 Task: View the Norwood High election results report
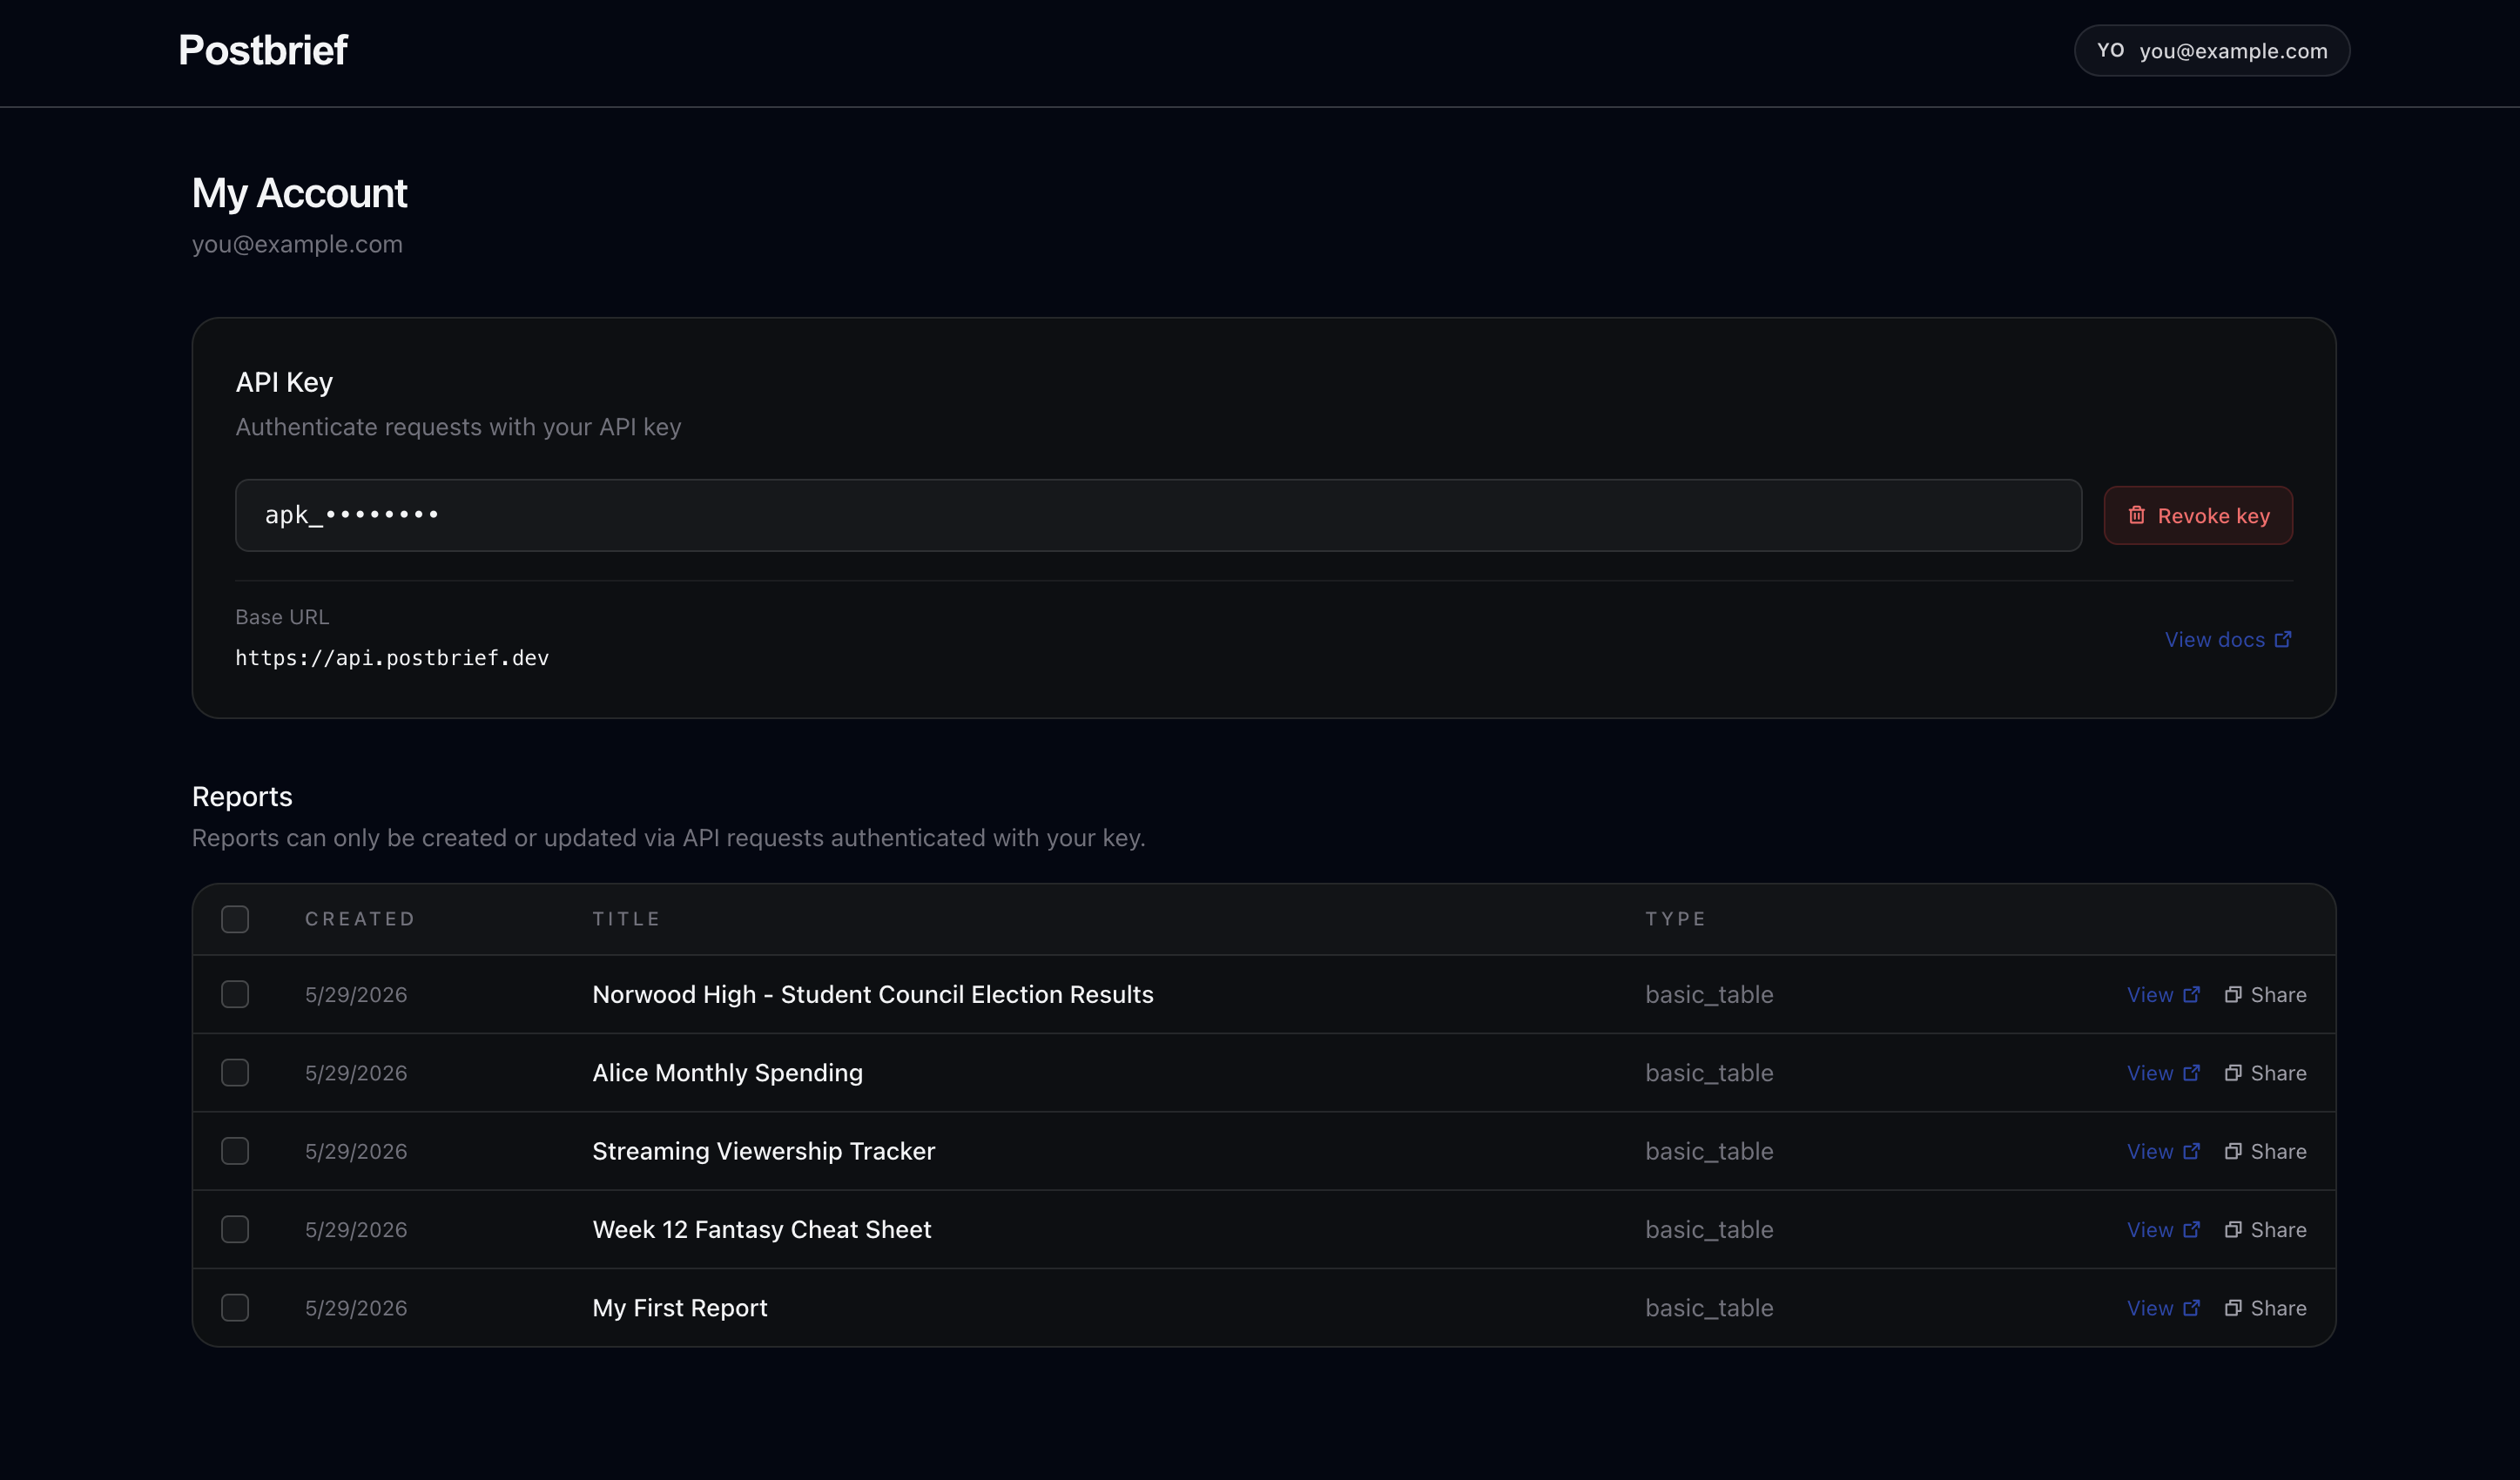2163,995
